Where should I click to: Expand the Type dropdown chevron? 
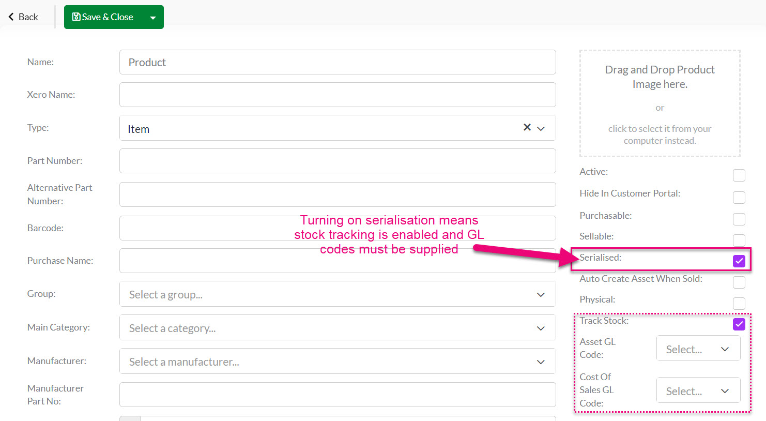pos(541,128)
